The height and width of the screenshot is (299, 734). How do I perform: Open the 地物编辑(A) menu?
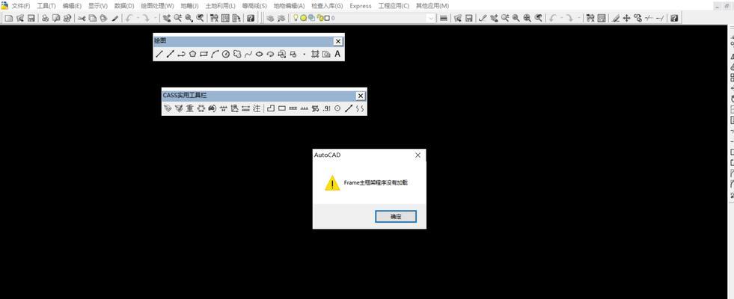point(290,6)
